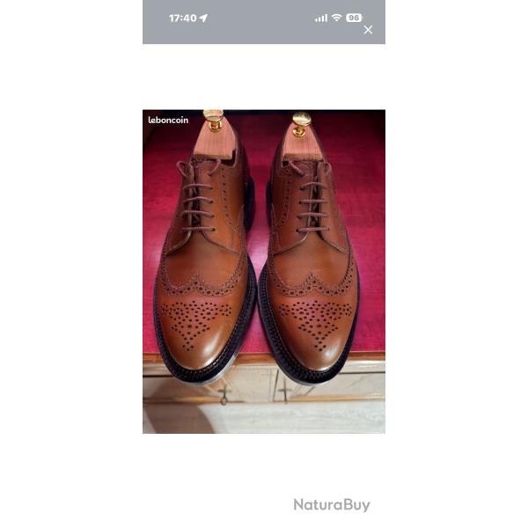Click the left shoe's laces
Screen dimensions: 528x528
pos(199,196)
